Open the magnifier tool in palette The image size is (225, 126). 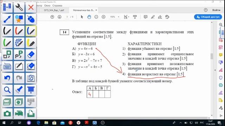point(7,90)
